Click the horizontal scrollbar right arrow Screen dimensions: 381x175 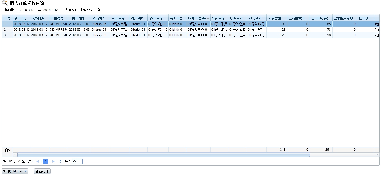377,155
